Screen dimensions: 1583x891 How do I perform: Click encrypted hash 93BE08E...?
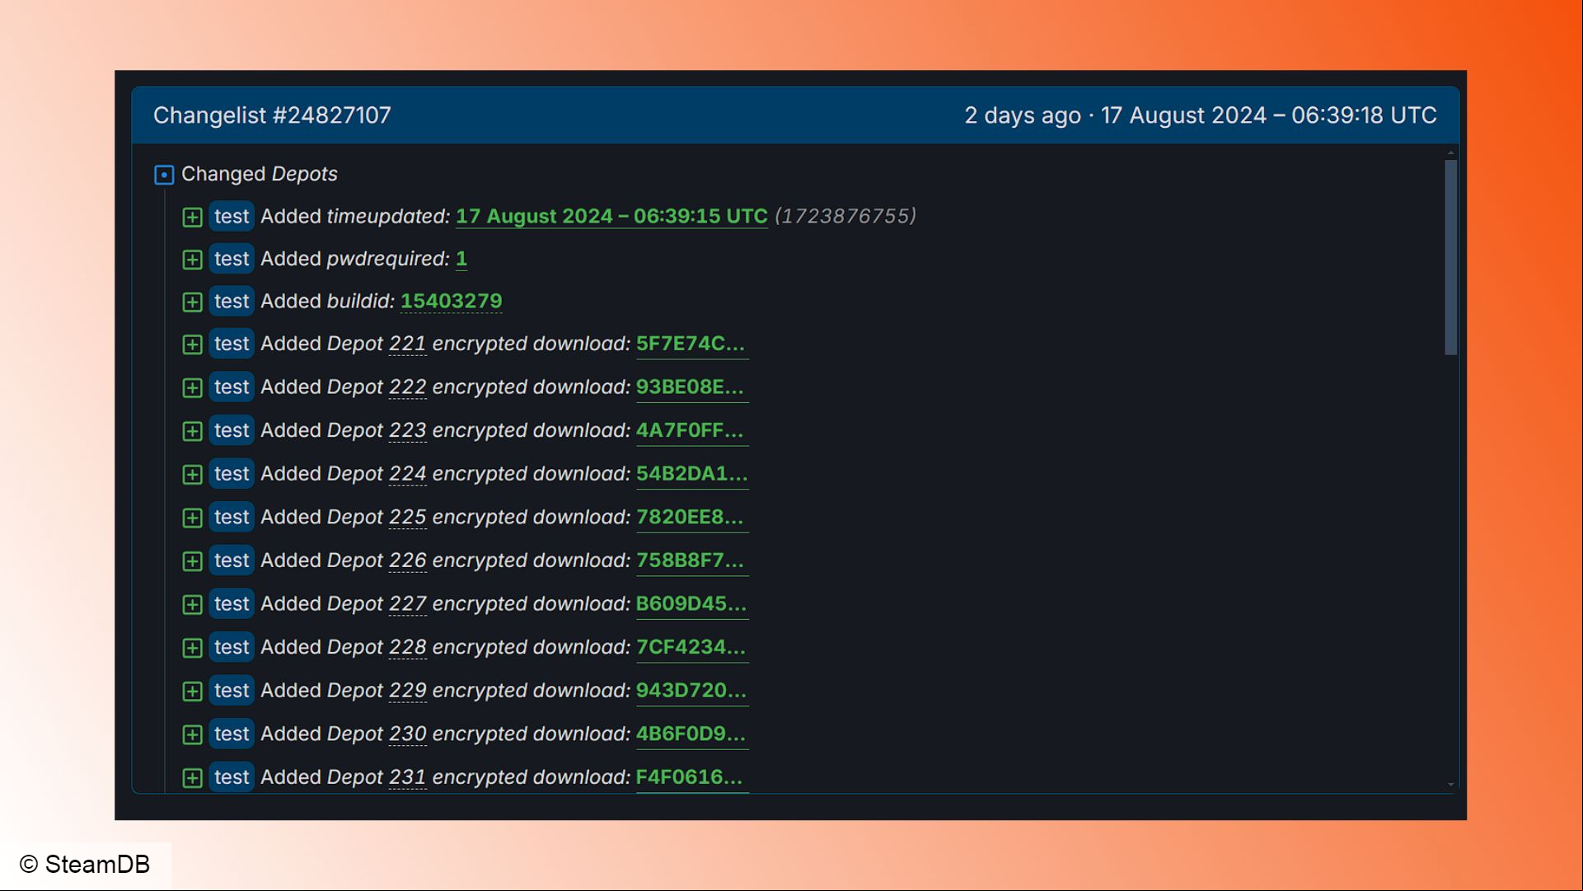tap(691, 387)
